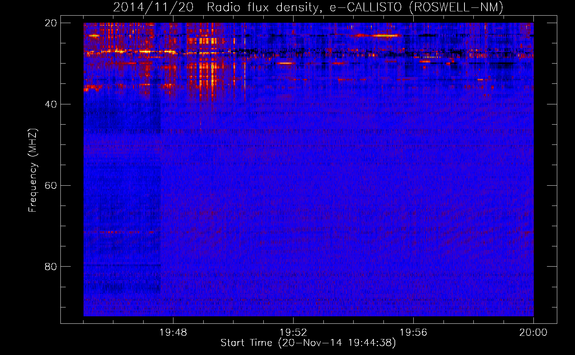The width and height of the screenshot is (575, 355).
Task: Click the 19:56 time tick label
Action: tap(413, 333)
